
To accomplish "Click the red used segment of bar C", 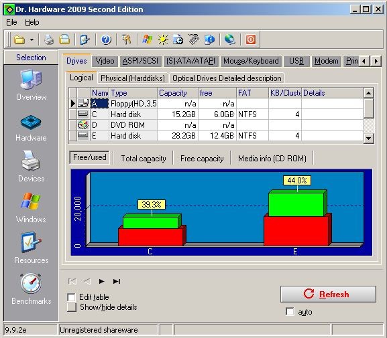I will 150,237.
